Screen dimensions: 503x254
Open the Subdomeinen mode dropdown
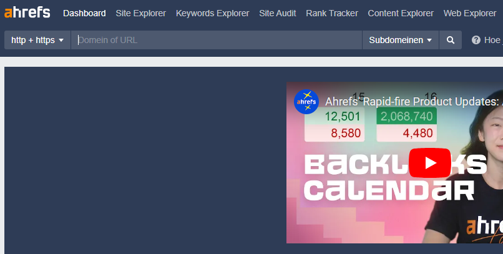(x=401, y=40)
